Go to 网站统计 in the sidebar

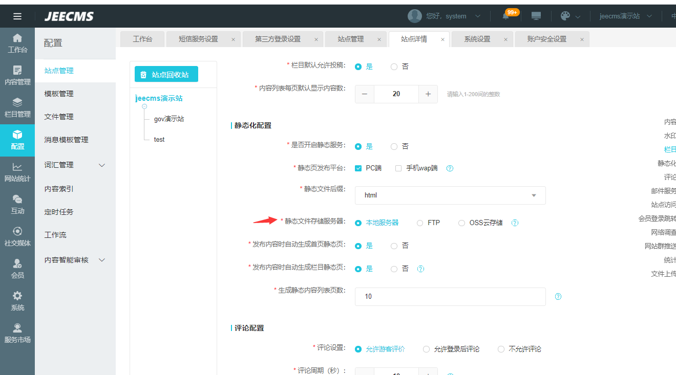tap(17, 172)
